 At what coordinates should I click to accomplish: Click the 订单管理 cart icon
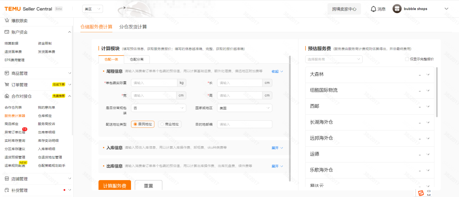click(7, 85)
